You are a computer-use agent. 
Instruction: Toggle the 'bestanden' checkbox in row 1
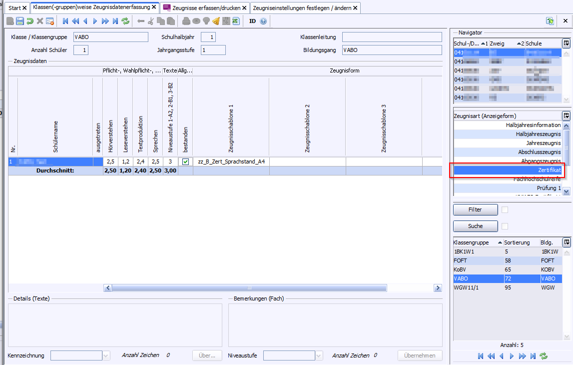tap(185, 162)
